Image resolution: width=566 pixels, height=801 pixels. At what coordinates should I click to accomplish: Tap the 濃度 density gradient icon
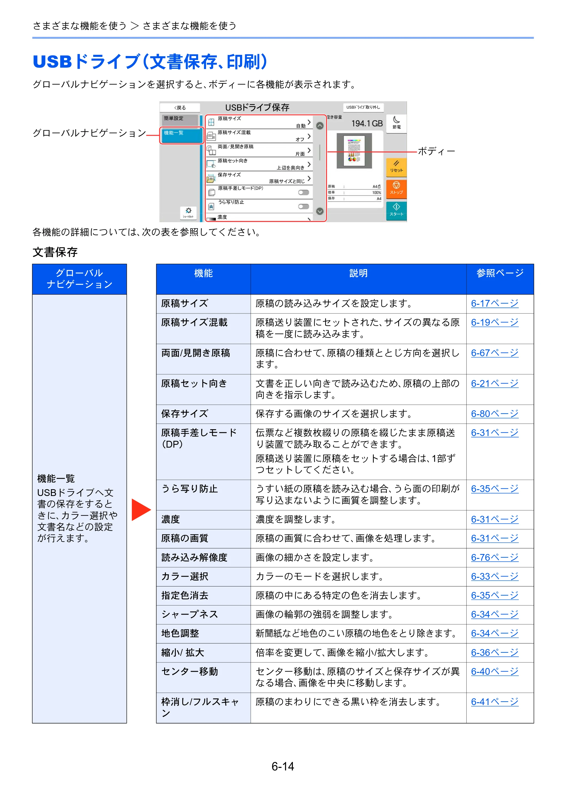pyautogui.click(x=211, y=220)
